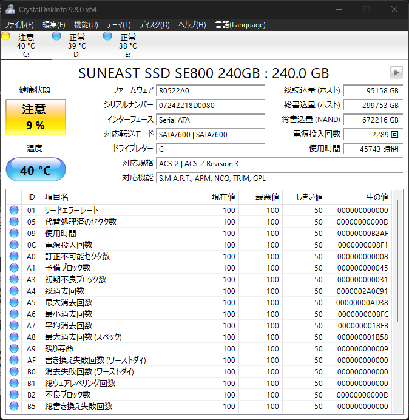
Task: Open the 編集(E) menu
Action: pyautogui.click(x=54, y=25)
